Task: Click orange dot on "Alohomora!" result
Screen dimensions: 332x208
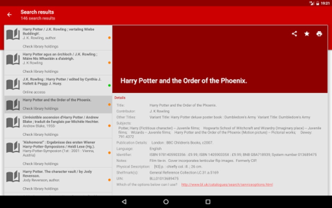Action: (x=110, y=153)
